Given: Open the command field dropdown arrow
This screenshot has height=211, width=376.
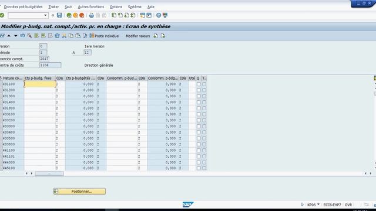Looking at the screenshot, I should [45, 15].
